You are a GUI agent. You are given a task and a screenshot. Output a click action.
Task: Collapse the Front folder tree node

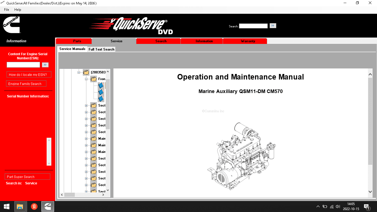point(86,79)
